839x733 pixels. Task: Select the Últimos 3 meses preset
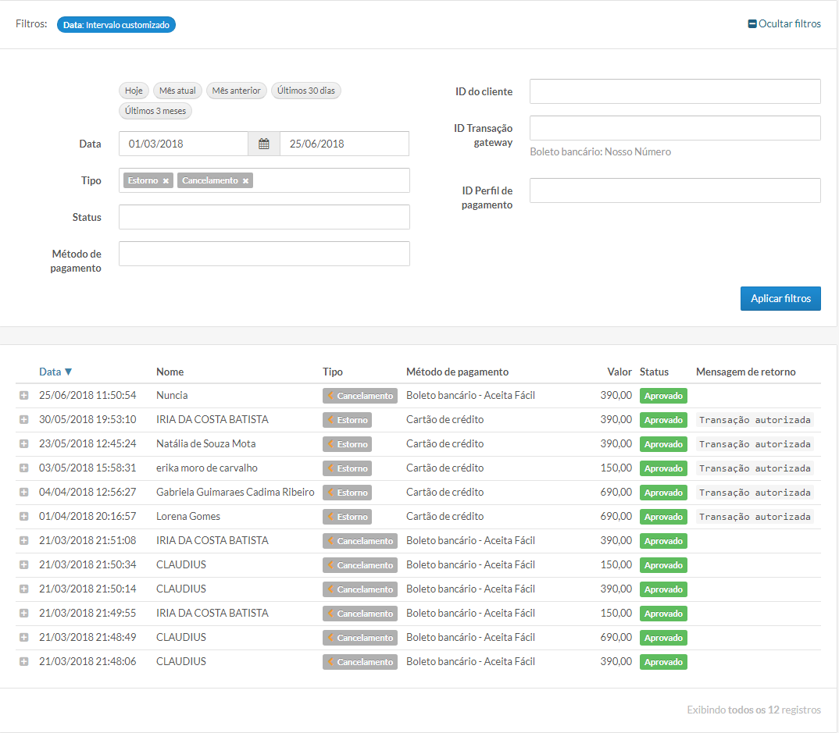pyautogui.click(x=155, y=111)
